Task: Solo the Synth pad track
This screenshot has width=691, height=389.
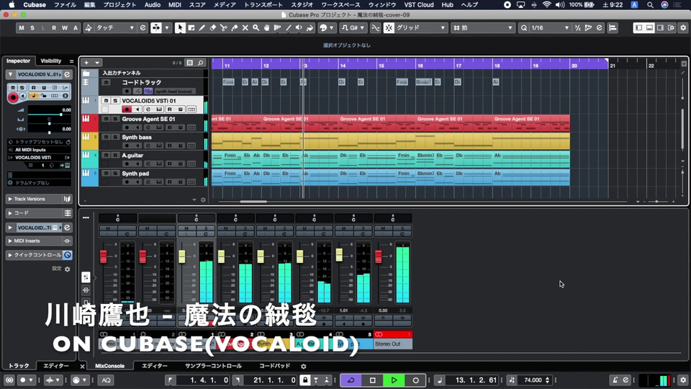Action: tap(115, 174)
